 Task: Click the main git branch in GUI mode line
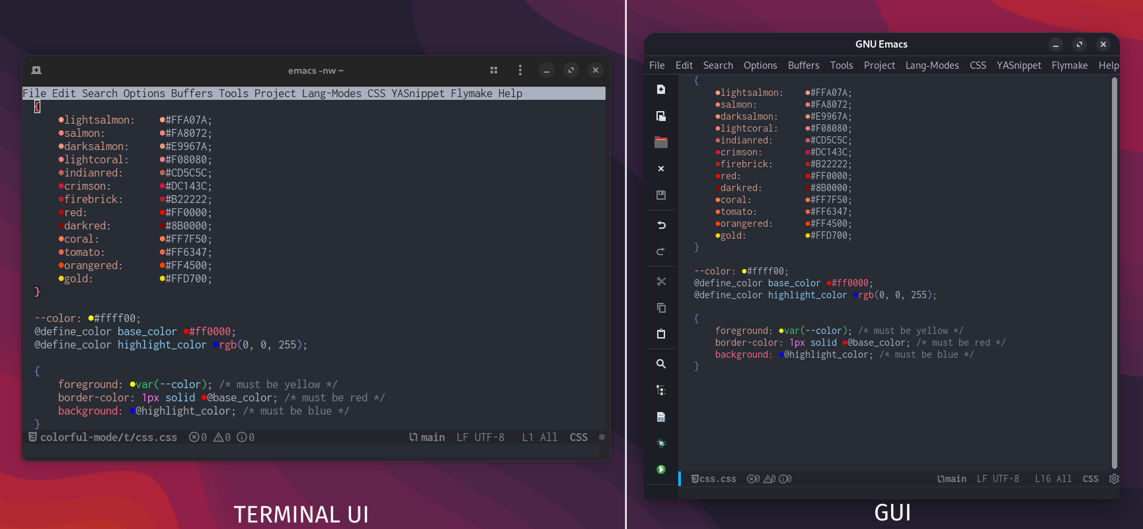952,479
